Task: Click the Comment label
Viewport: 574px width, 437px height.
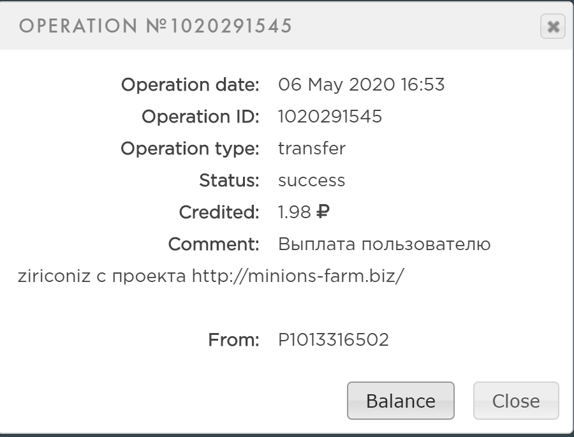Action: point(214,244)
